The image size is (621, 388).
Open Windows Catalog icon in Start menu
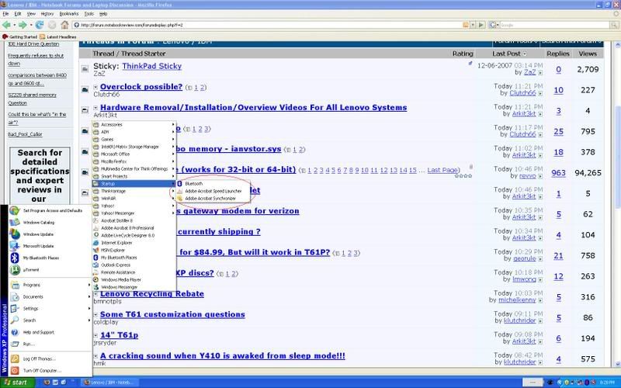pyautogui.click(x=15, y=223)
